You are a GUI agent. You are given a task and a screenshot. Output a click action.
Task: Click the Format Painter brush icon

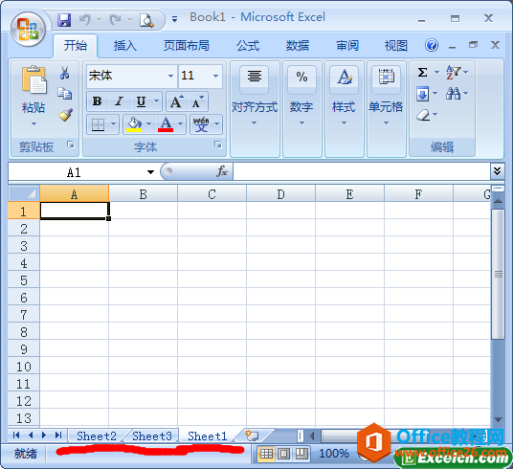click(x=65, y=115)
